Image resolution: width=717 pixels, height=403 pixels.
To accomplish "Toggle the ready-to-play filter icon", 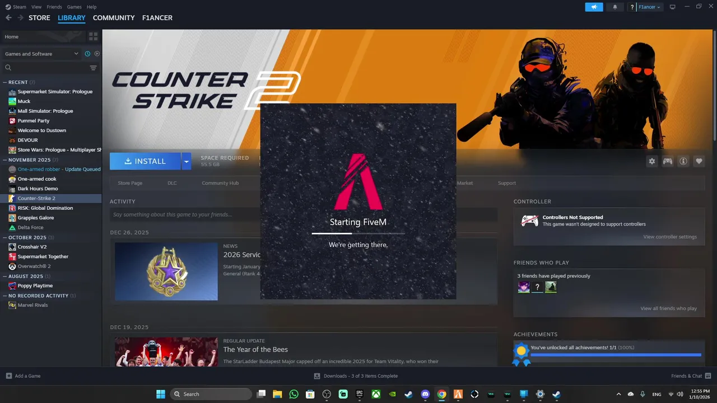I will [x=97, y=54].
